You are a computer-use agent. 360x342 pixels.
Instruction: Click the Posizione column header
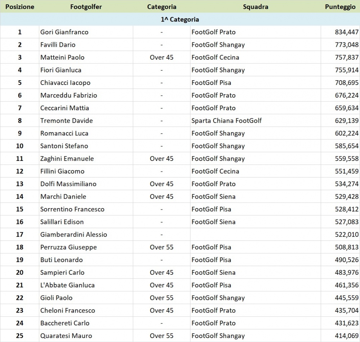20,6
